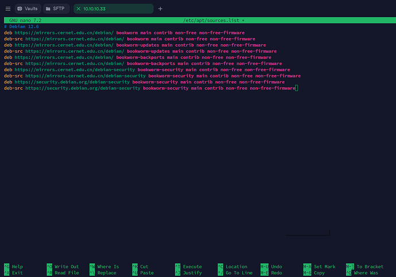Screen dimensions: 396x277
Task: Click the Execute shortcut
Action: click(188, 267)
